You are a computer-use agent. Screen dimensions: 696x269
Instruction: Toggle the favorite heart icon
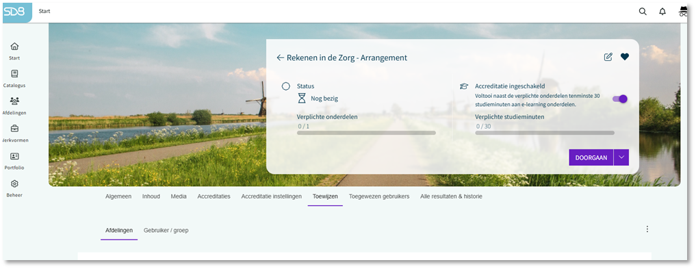click(x=625, y=57)
